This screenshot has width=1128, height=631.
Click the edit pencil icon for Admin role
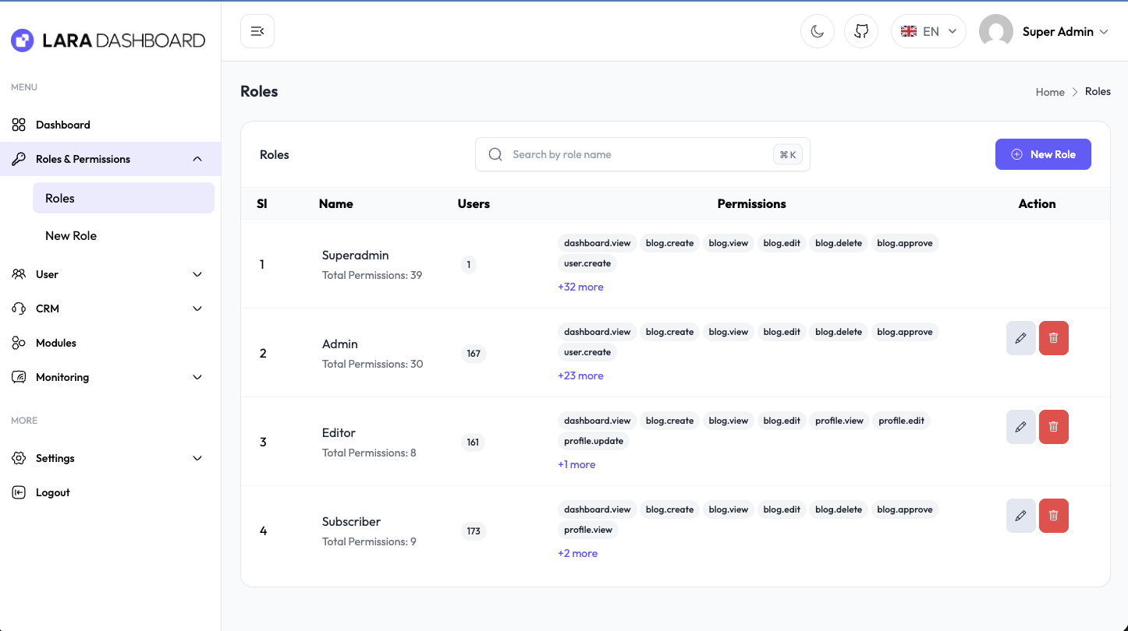[1020, 338]
